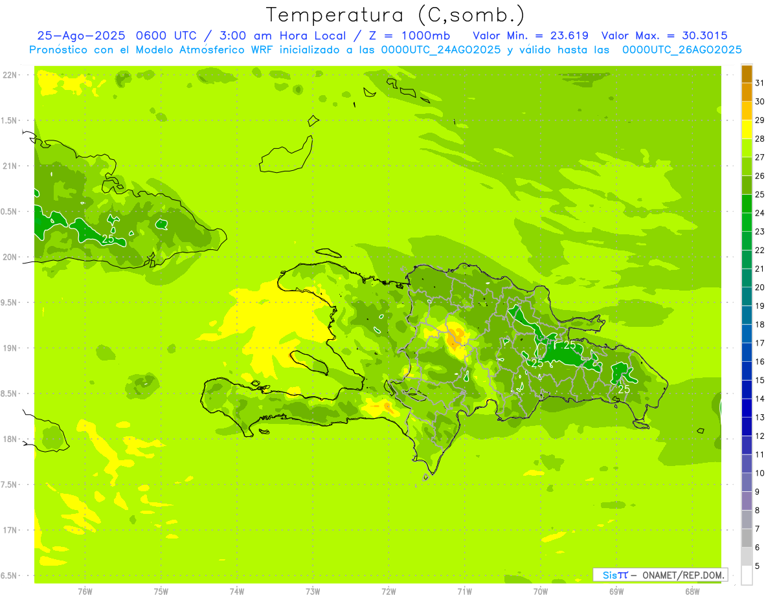Click the "71W" longitude axis label
Screen dimensions: 777x600
pyautogui.click(x=464, y=591)
